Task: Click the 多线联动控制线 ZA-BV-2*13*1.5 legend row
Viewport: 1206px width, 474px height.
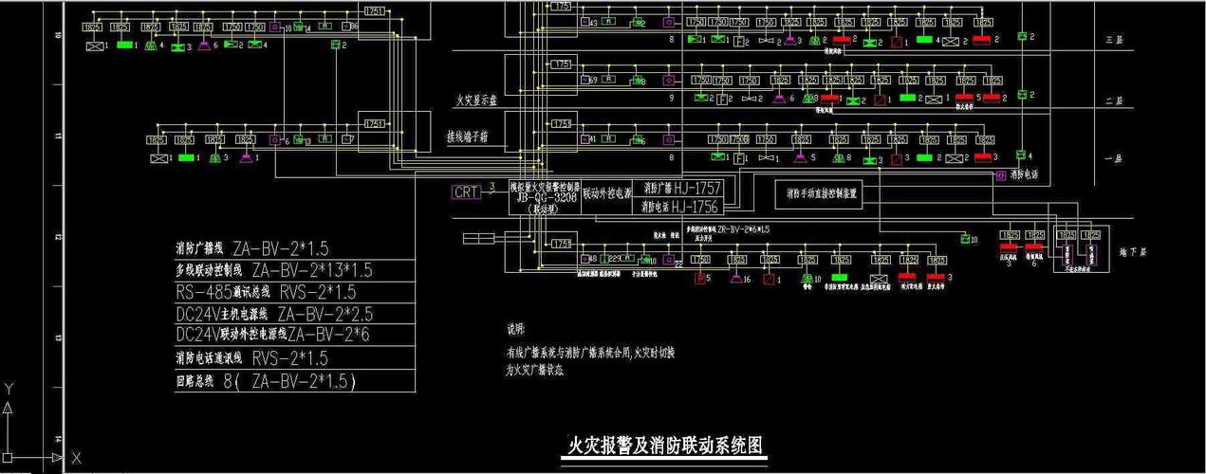Action: pyautogui.click(x=274, y=270)
